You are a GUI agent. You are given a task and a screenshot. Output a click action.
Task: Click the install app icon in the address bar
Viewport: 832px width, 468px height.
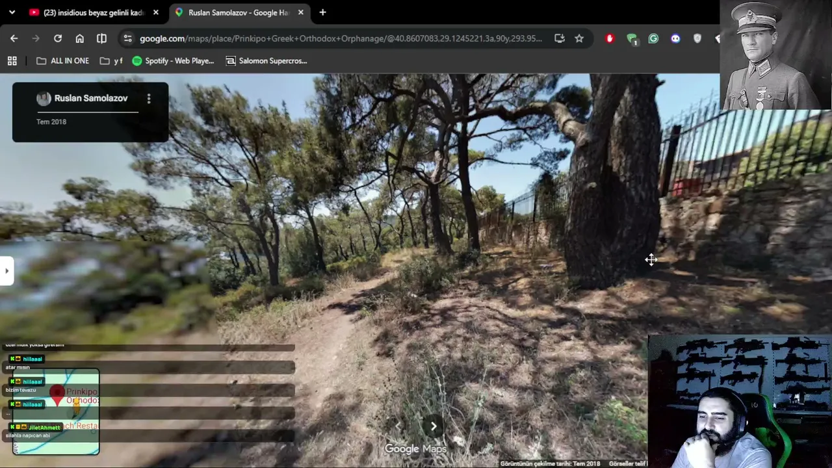(x=560, y=38)
